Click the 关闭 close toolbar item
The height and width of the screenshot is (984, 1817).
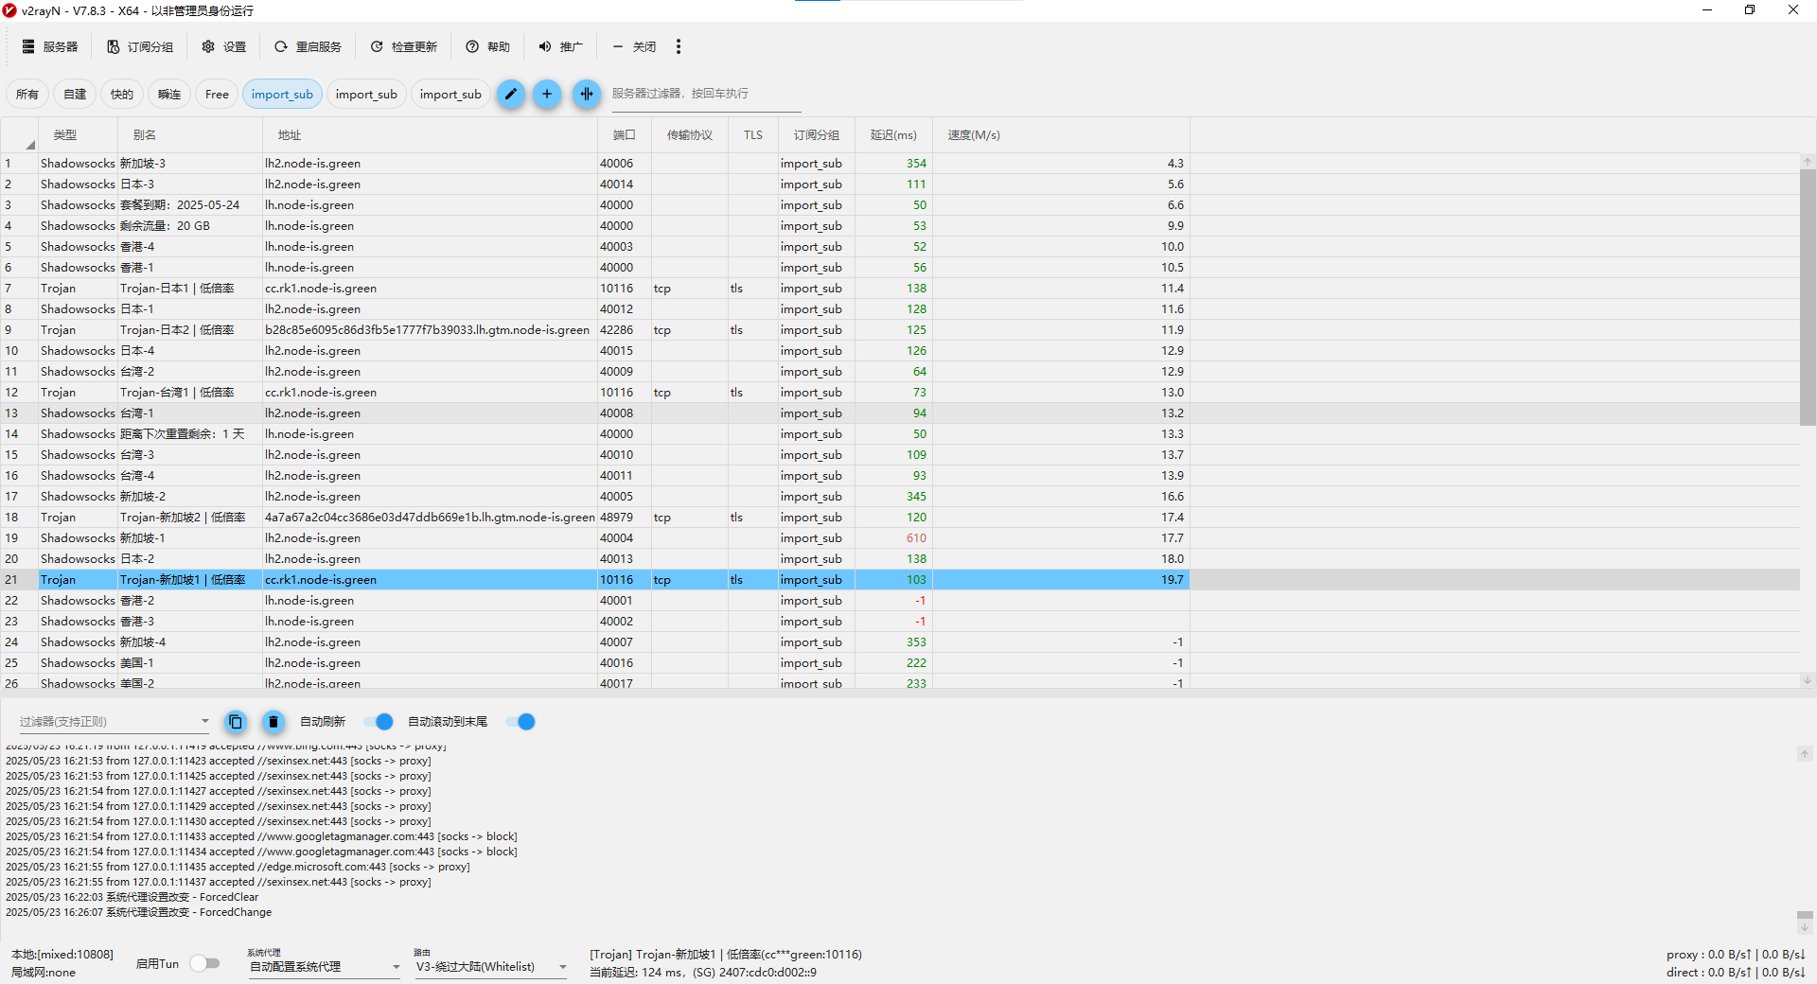pyautogui.click(x=634, y=46)
